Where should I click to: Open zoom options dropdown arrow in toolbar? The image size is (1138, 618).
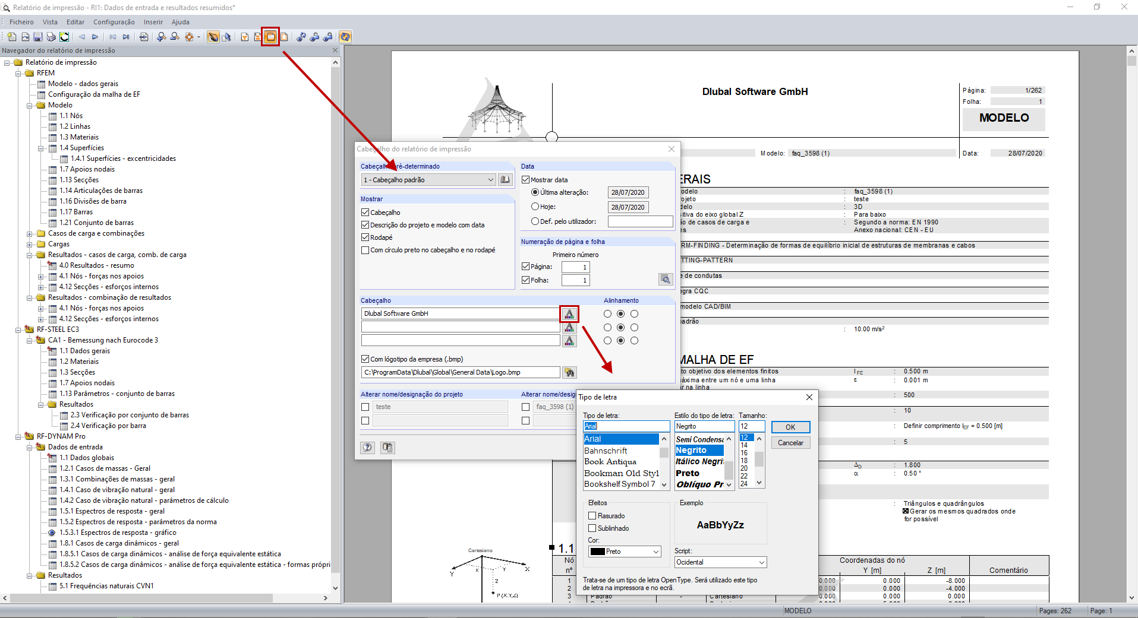pyautogui.click(x=198, y=37)
